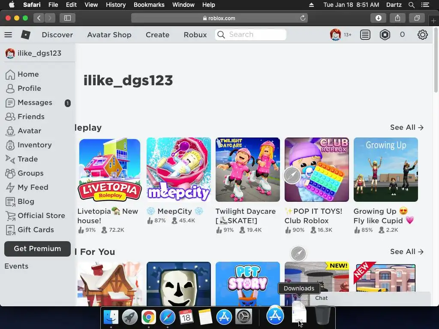Open Robux page in header
439x329 pixels.
click(x=195, y=35)
